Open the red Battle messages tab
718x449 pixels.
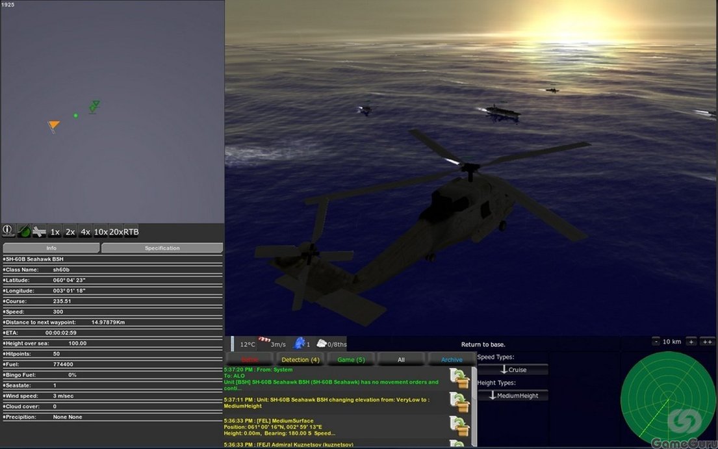250,360
